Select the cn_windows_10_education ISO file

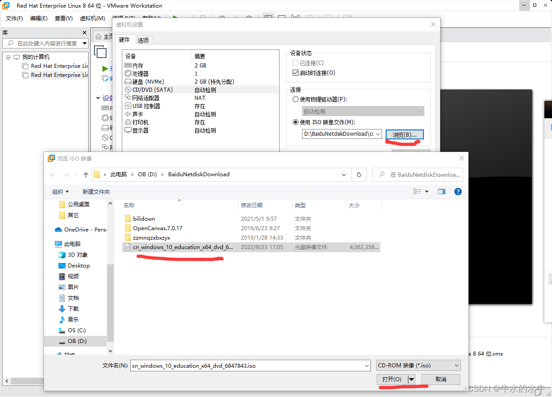pyautogui.click(x=251, y=247)
